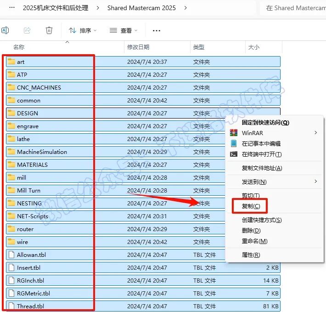The image size is (326, 312).
Task: Click the delete trash icon in the toolbar
Action: point(49,30)
